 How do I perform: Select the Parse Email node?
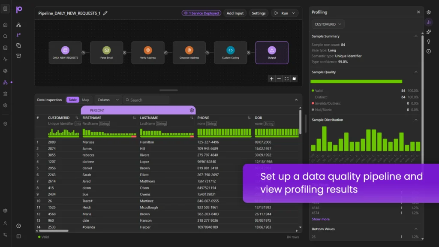point(106,53)
